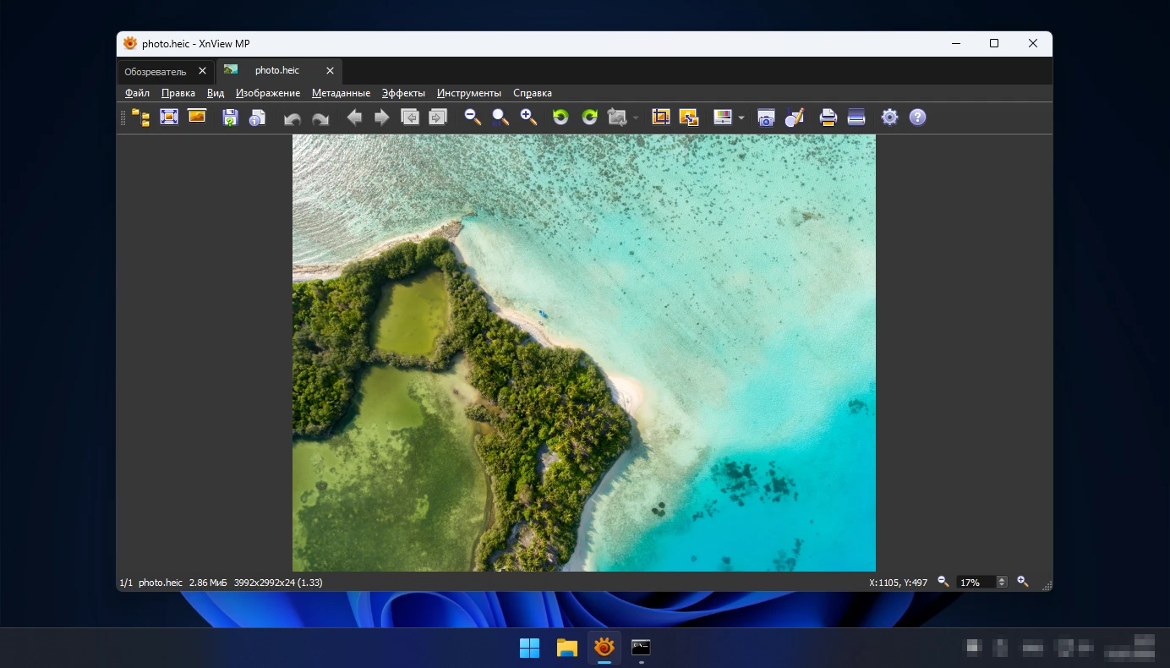Zoom out with status bar magnifier
The width and height of the screenshot is (1170, 668).
[x=943, y=582]
